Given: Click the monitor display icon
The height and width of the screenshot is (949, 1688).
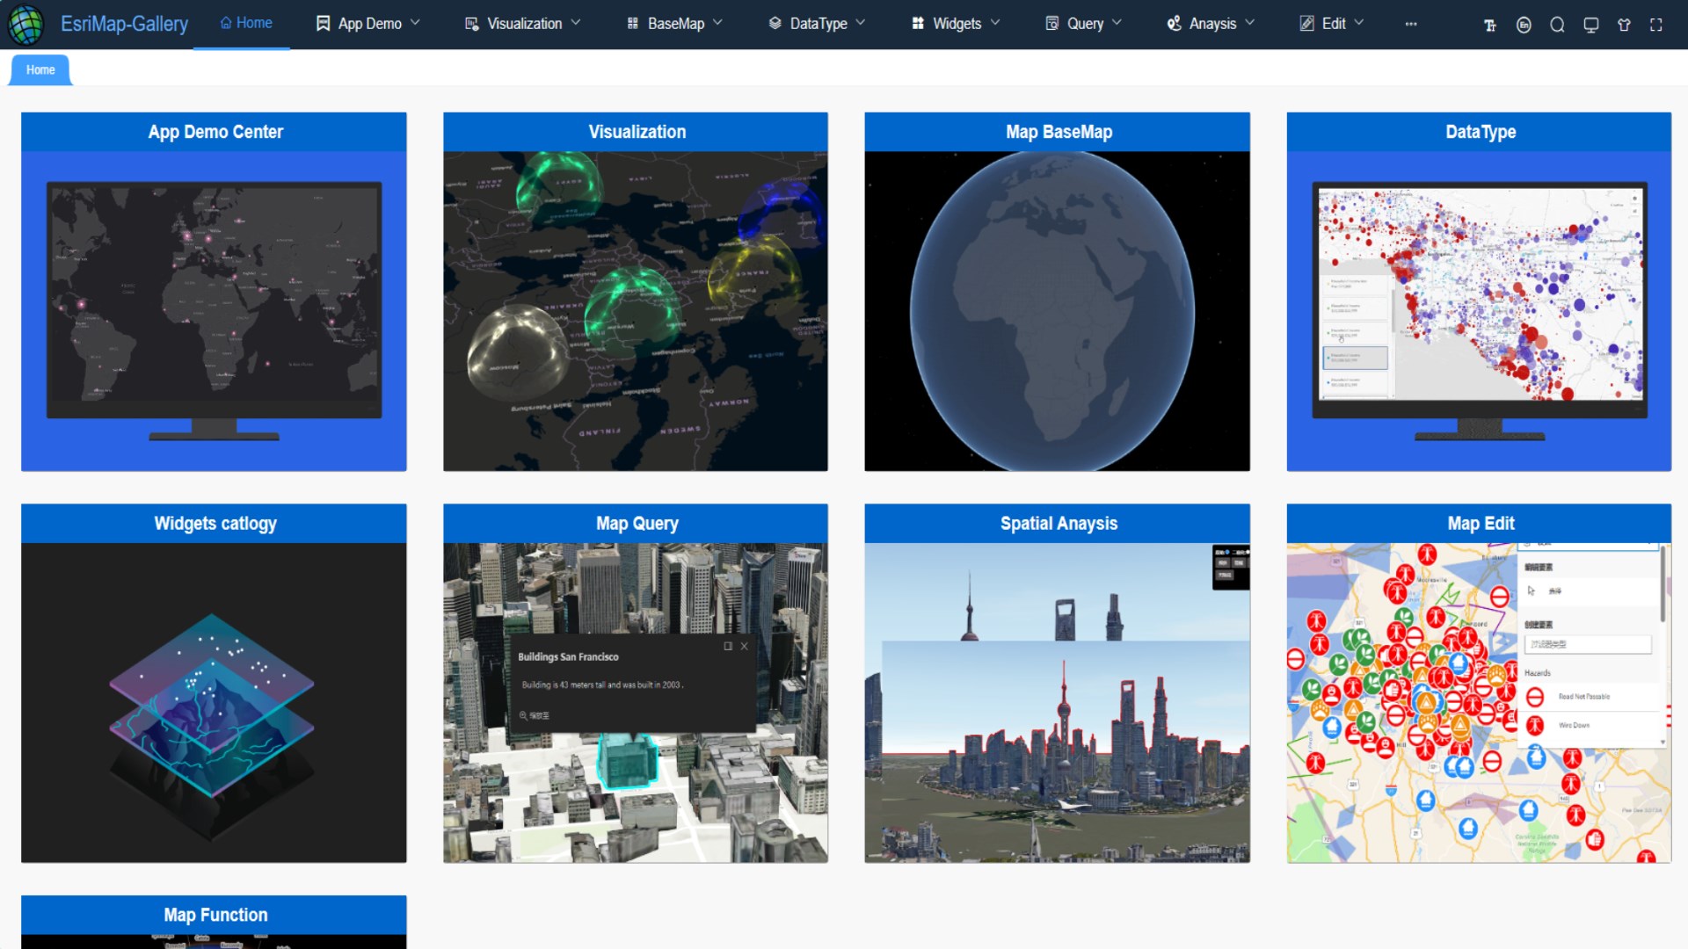Looking at the screenshot, I should tap(1590, 25).
